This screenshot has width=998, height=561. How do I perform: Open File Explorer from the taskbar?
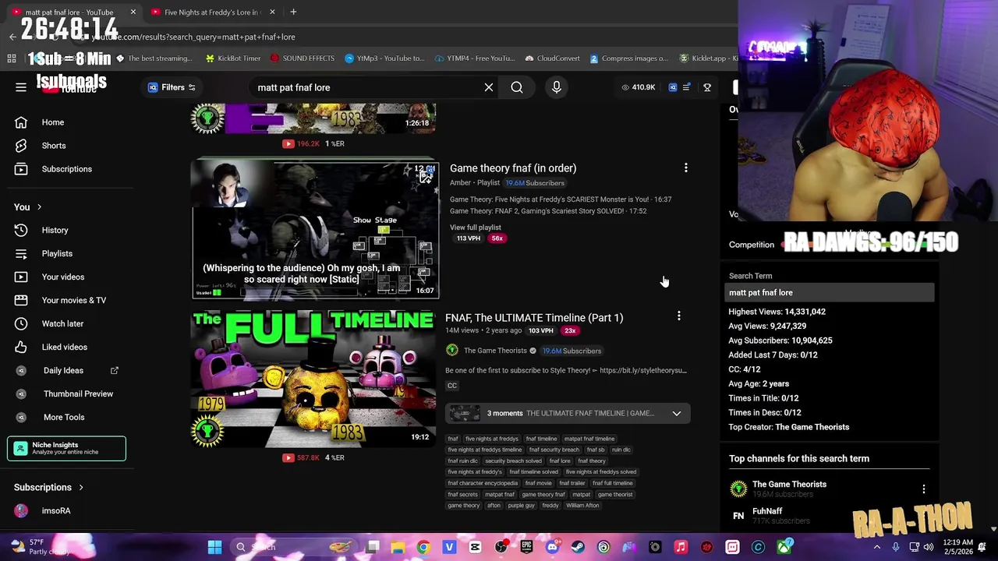pyautogui.click(x=398, y=547)
